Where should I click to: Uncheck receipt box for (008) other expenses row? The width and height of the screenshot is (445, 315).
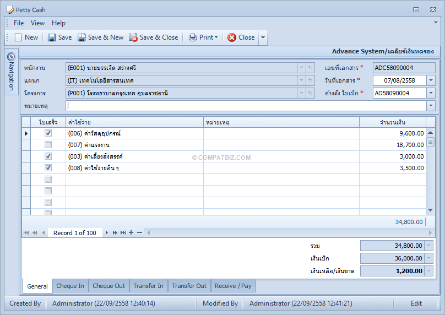(x=48, y=168)
